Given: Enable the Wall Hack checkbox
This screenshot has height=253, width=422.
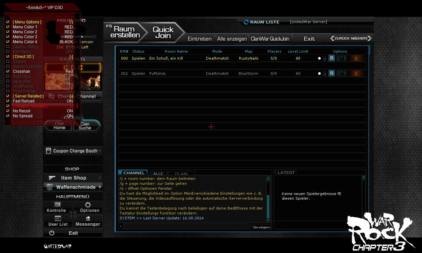Looking at the screenshot, I should 8,76.
